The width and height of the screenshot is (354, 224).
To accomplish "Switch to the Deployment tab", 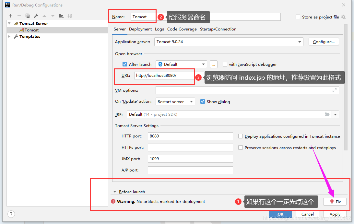I will point(140,29).
